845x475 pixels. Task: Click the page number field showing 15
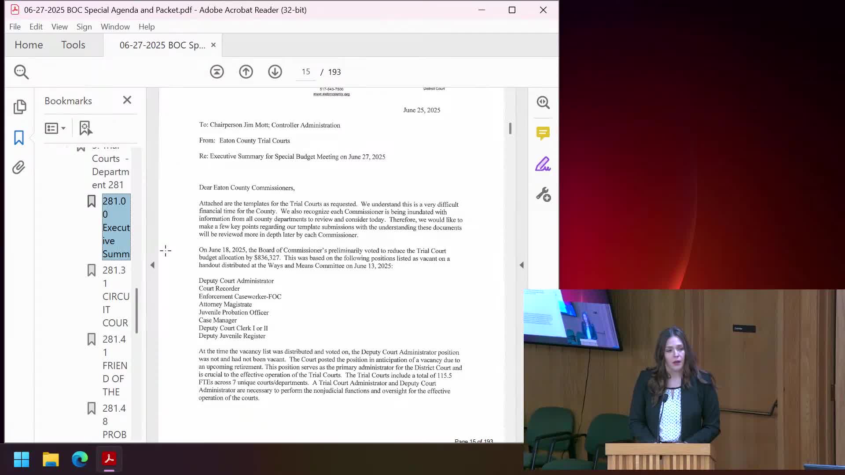(x=306, y=72)
